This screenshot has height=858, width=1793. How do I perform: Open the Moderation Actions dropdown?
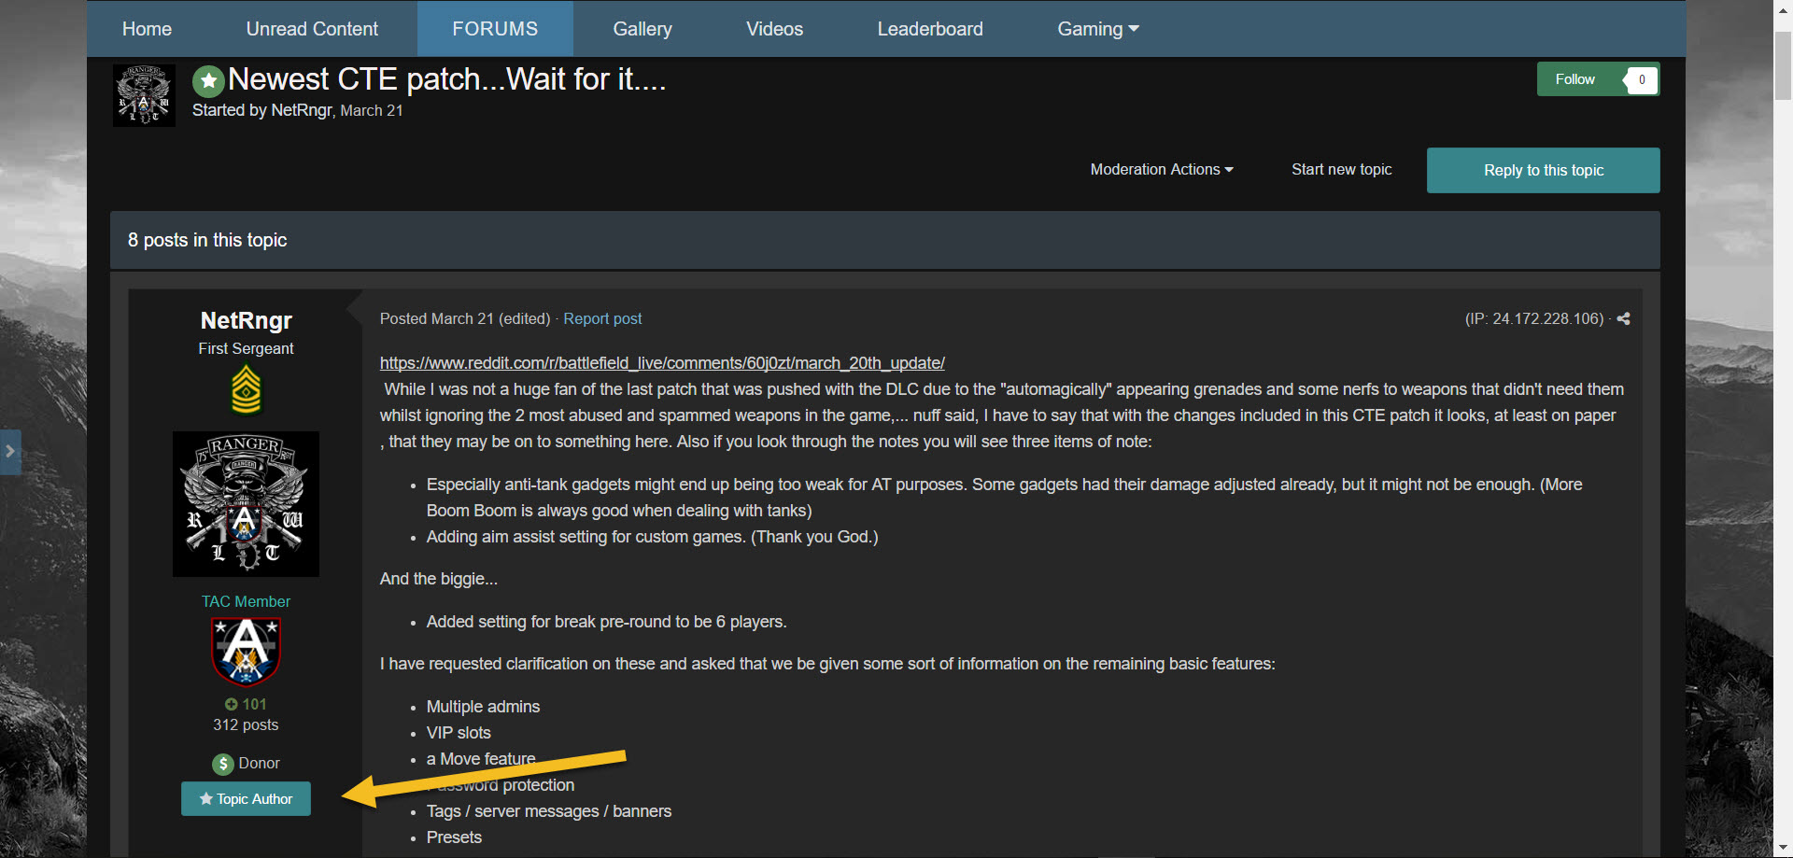click(x=1161, y=170)
